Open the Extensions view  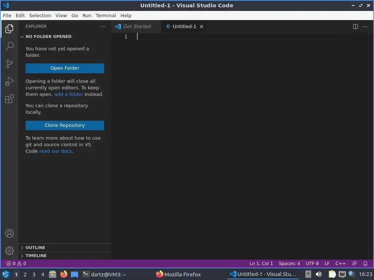pyautogui.click(x=9, y=99)
